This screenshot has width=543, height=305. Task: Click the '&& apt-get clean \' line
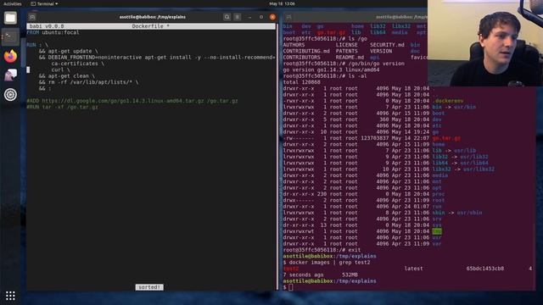[67, 76]
